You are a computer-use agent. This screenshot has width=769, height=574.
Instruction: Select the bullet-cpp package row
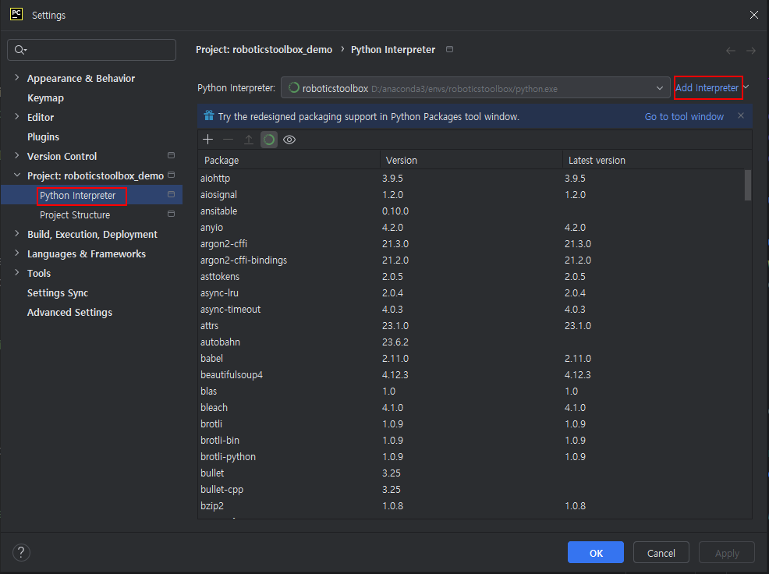click(x=471, y=490)
